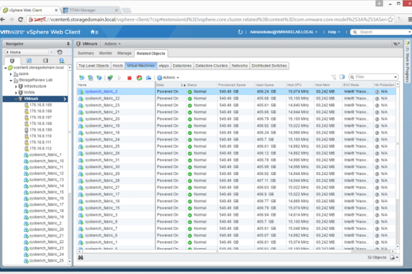Click the HA Protection N/A icon for sysbench_fabric_19

[x=377, y=126]
